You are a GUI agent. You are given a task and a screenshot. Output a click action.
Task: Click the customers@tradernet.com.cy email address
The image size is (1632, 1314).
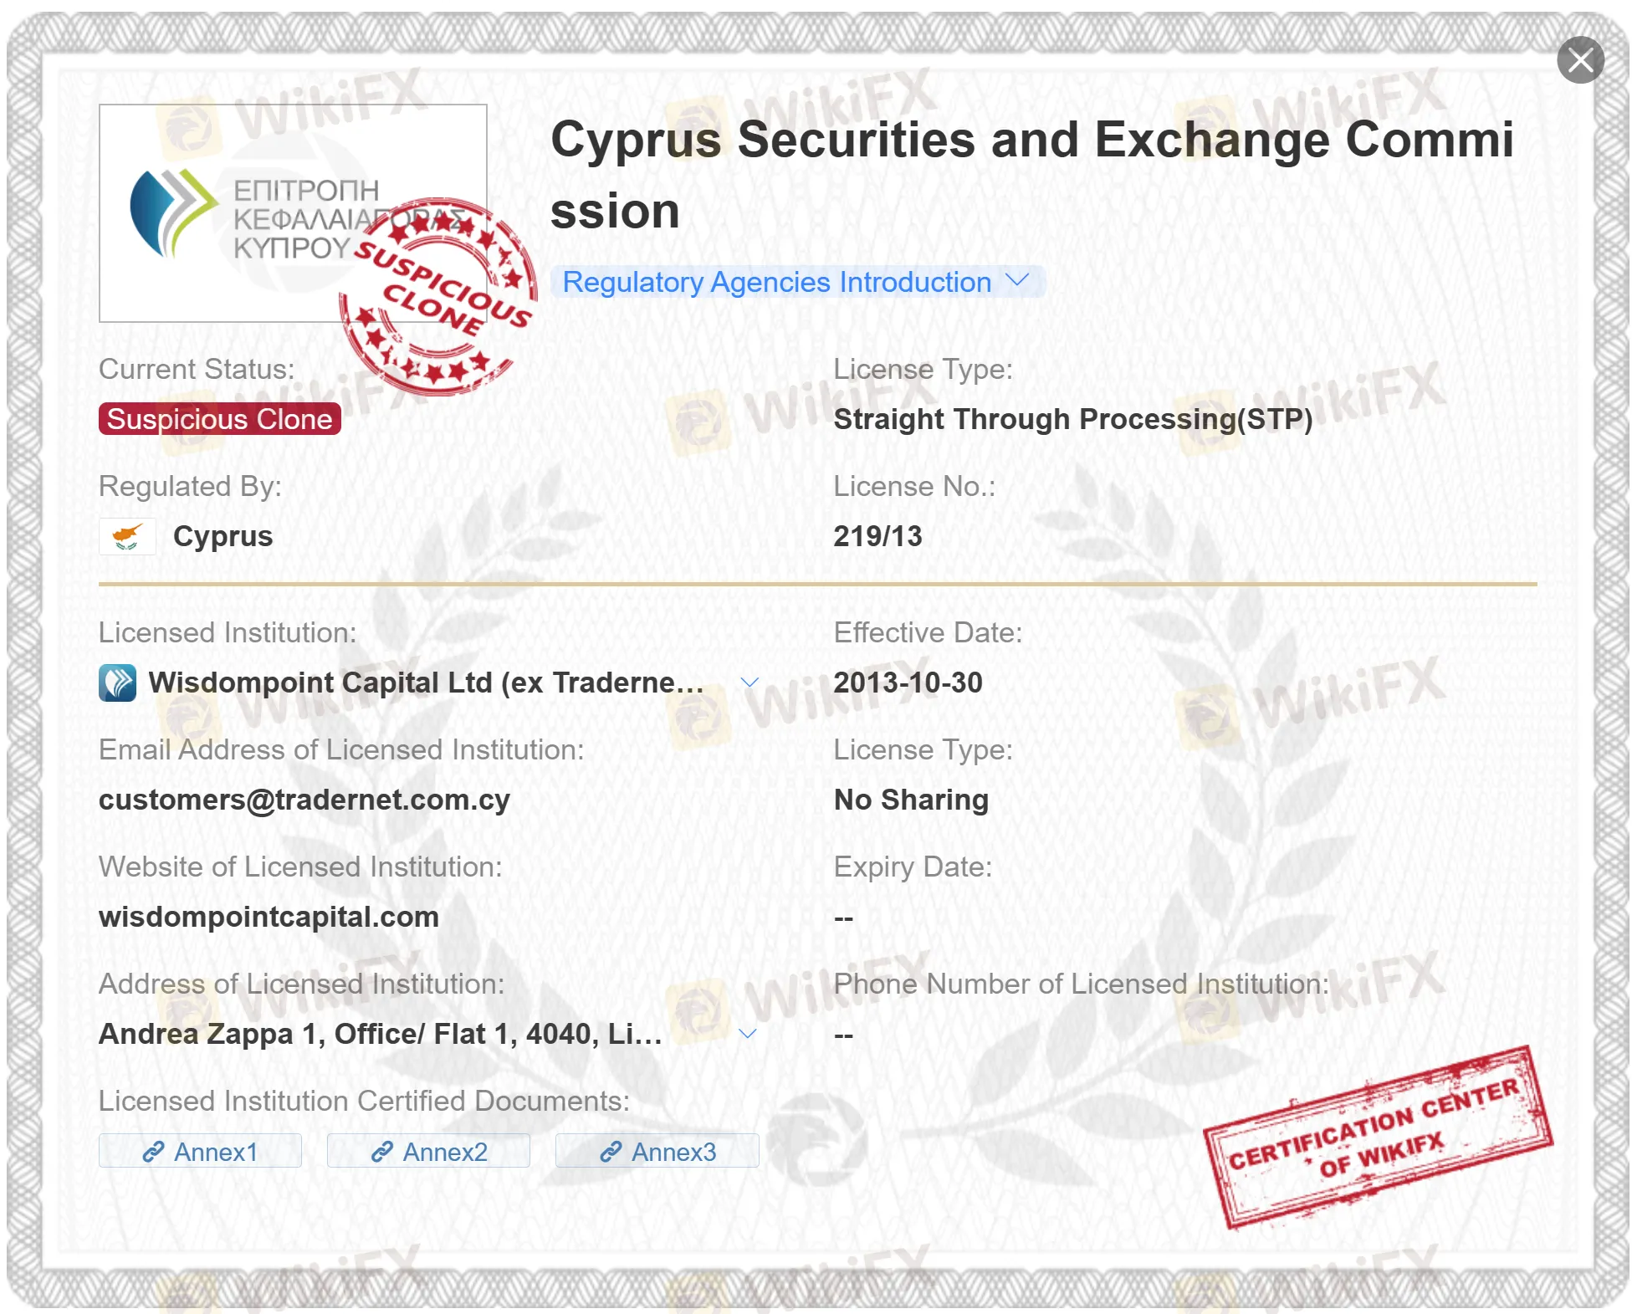click(x=304, y=800)
